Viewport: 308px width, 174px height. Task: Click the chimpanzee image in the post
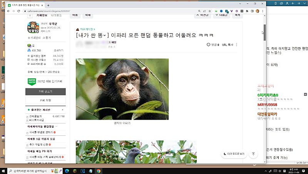click(122, 89)
